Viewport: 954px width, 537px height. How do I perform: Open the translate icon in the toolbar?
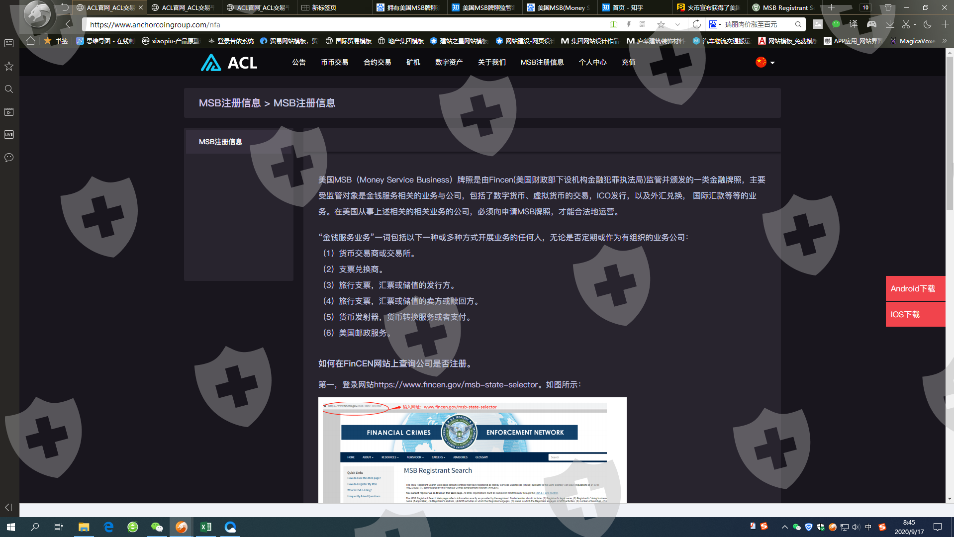pyautogui.click(x=854, y=24)
